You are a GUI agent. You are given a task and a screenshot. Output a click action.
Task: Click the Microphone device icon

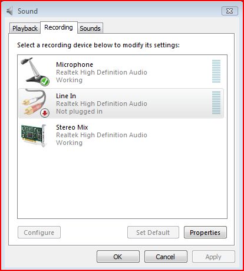35,72
